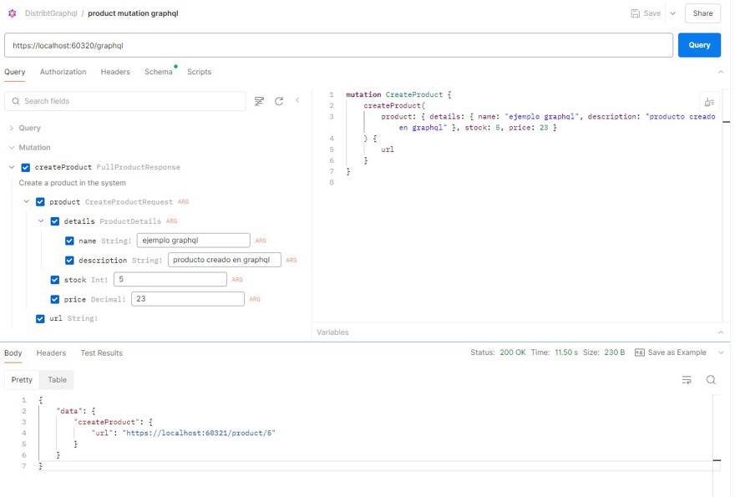Viewport: 735px width, 497px height.
Task: Collapse the Mutation tree node
Action: coord(12,147)
